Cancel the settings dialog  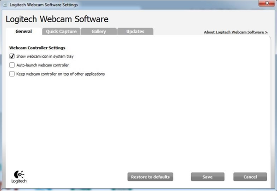[250, 177]
